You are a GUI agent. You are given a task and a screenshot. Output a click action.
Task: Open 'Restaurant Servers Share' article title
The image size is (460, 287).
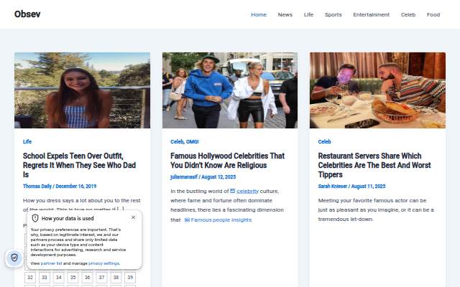click(x=374, y=165)
